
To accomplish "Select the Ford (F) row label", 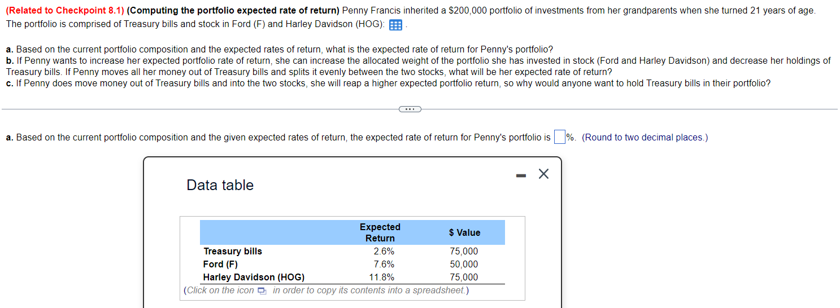I will pos(220,264).
